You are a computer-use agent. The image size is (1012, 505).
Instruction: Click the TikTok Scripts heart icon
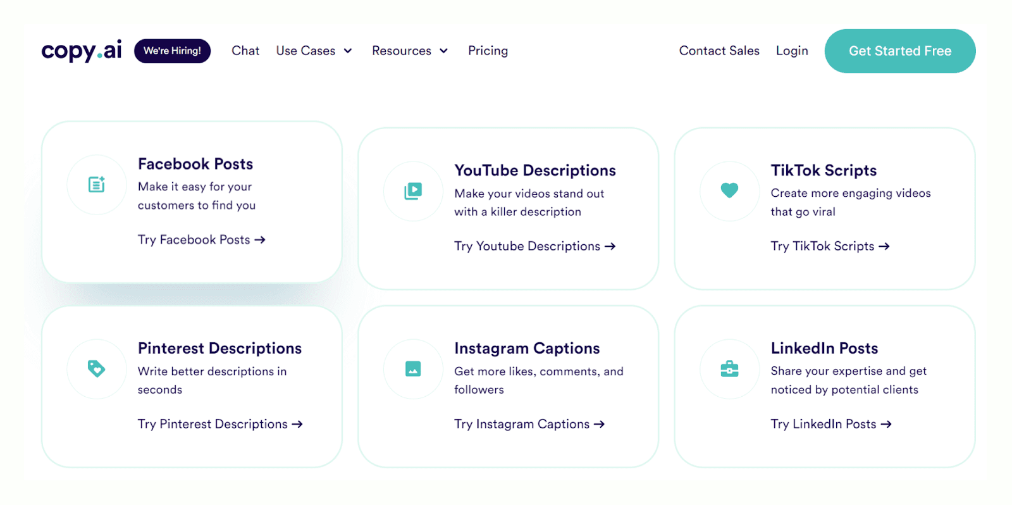tap(729, 190)
